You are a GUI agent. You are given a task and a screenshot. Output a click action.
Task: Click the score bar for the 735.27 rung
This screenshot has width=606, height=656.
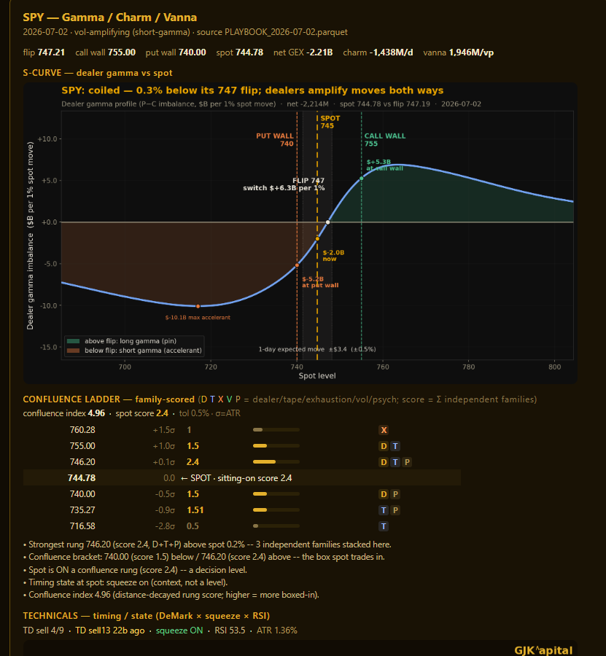pos(276,509)
